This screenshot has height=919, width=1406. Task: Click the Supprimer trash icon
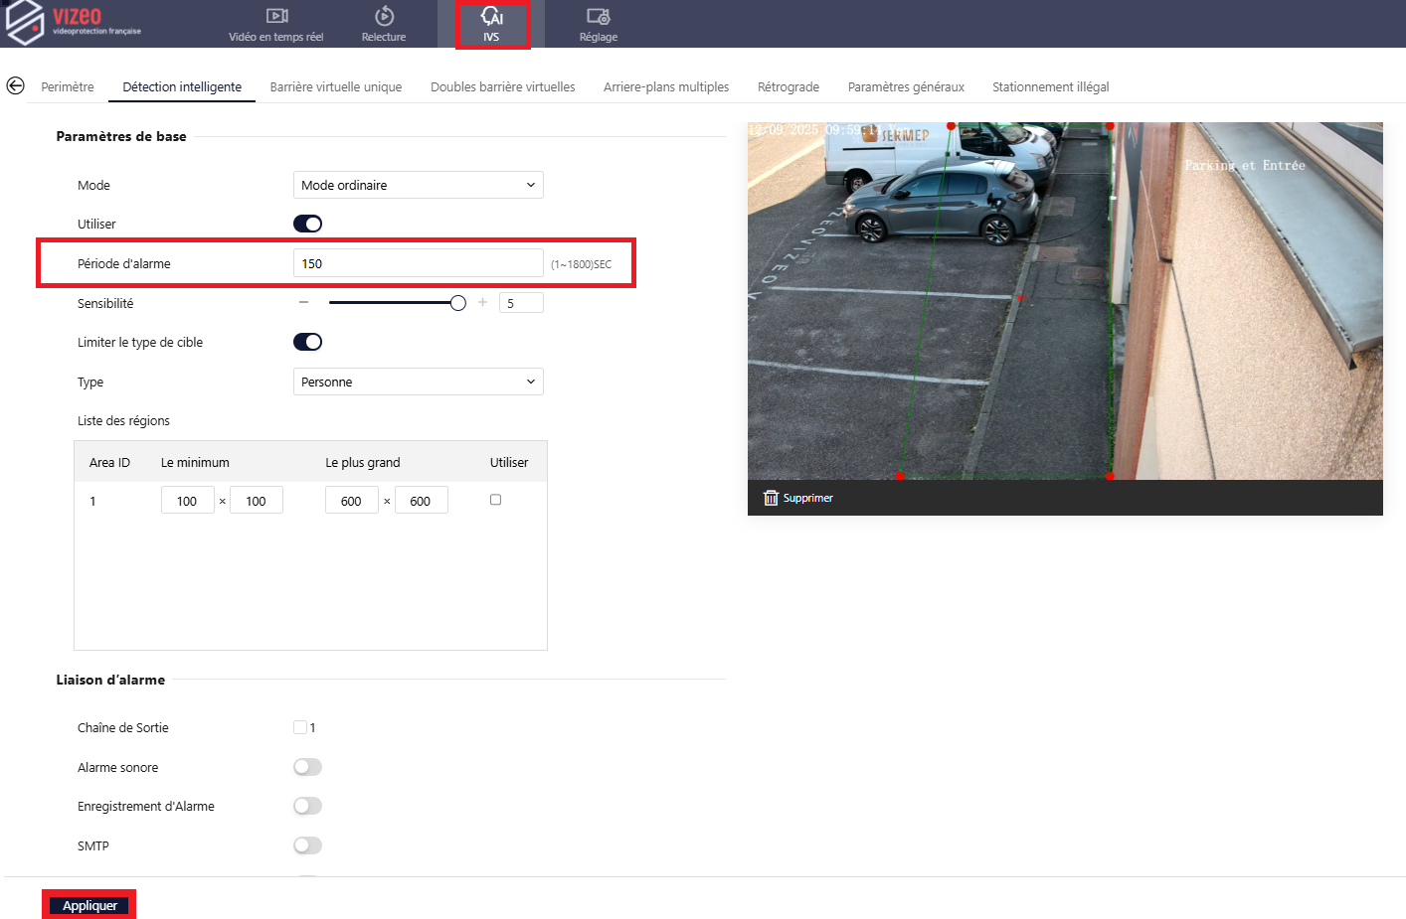pyautogui.click(x=771, y=498)
